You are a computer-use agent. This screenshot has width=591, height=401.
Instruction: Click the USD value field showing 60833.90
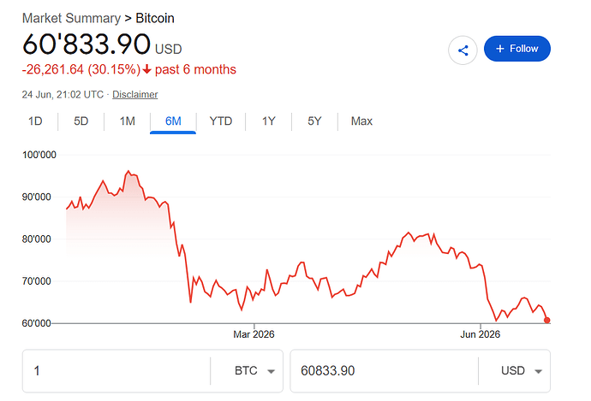(x=384, y=371)
